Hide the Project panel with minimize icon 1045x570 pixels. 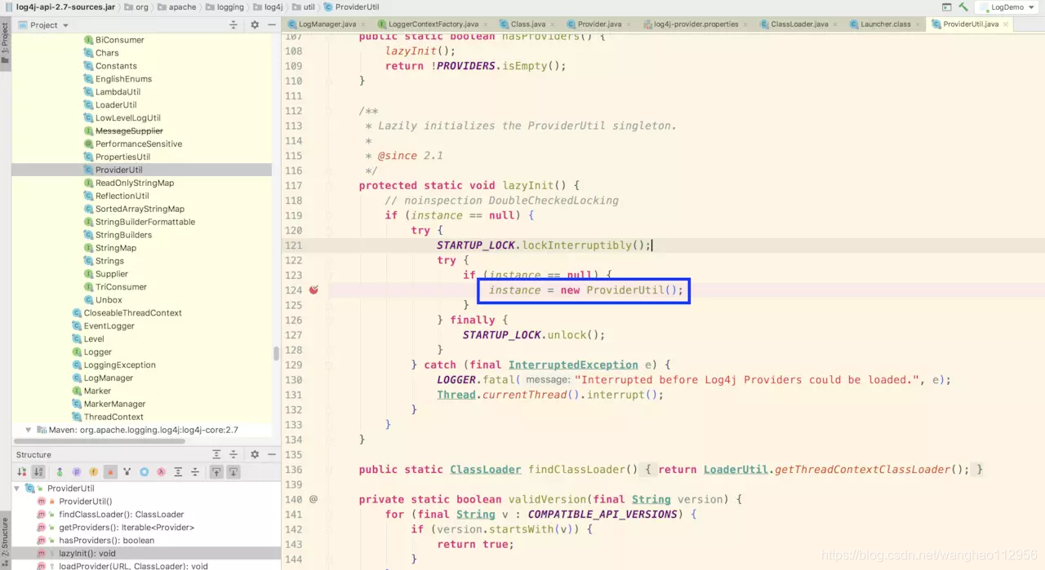pyautogui.click(x=271, y=24)
